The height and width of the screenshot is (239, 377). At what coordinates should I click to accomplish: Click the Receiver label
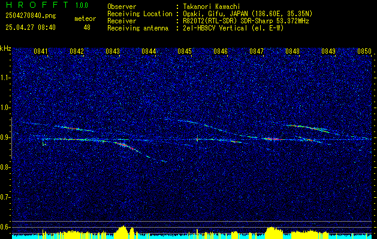pyautogui.click(x=122, y=21)
